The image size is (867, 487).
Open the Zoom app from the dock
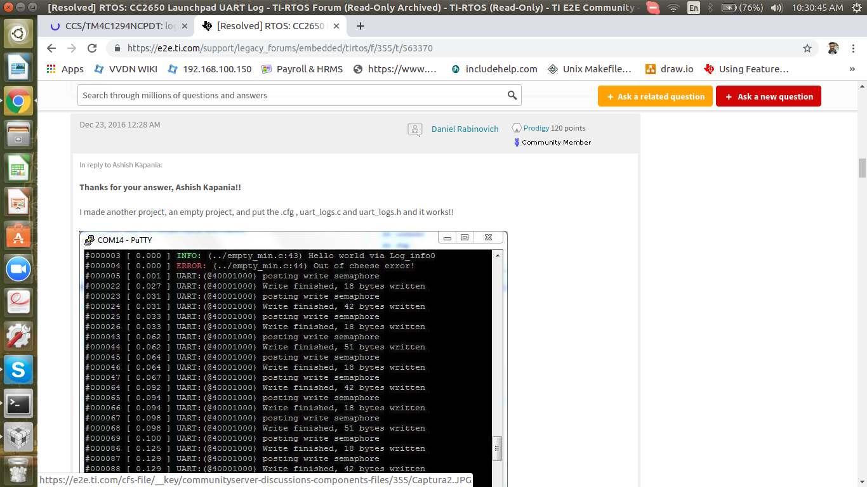point(18,269)
